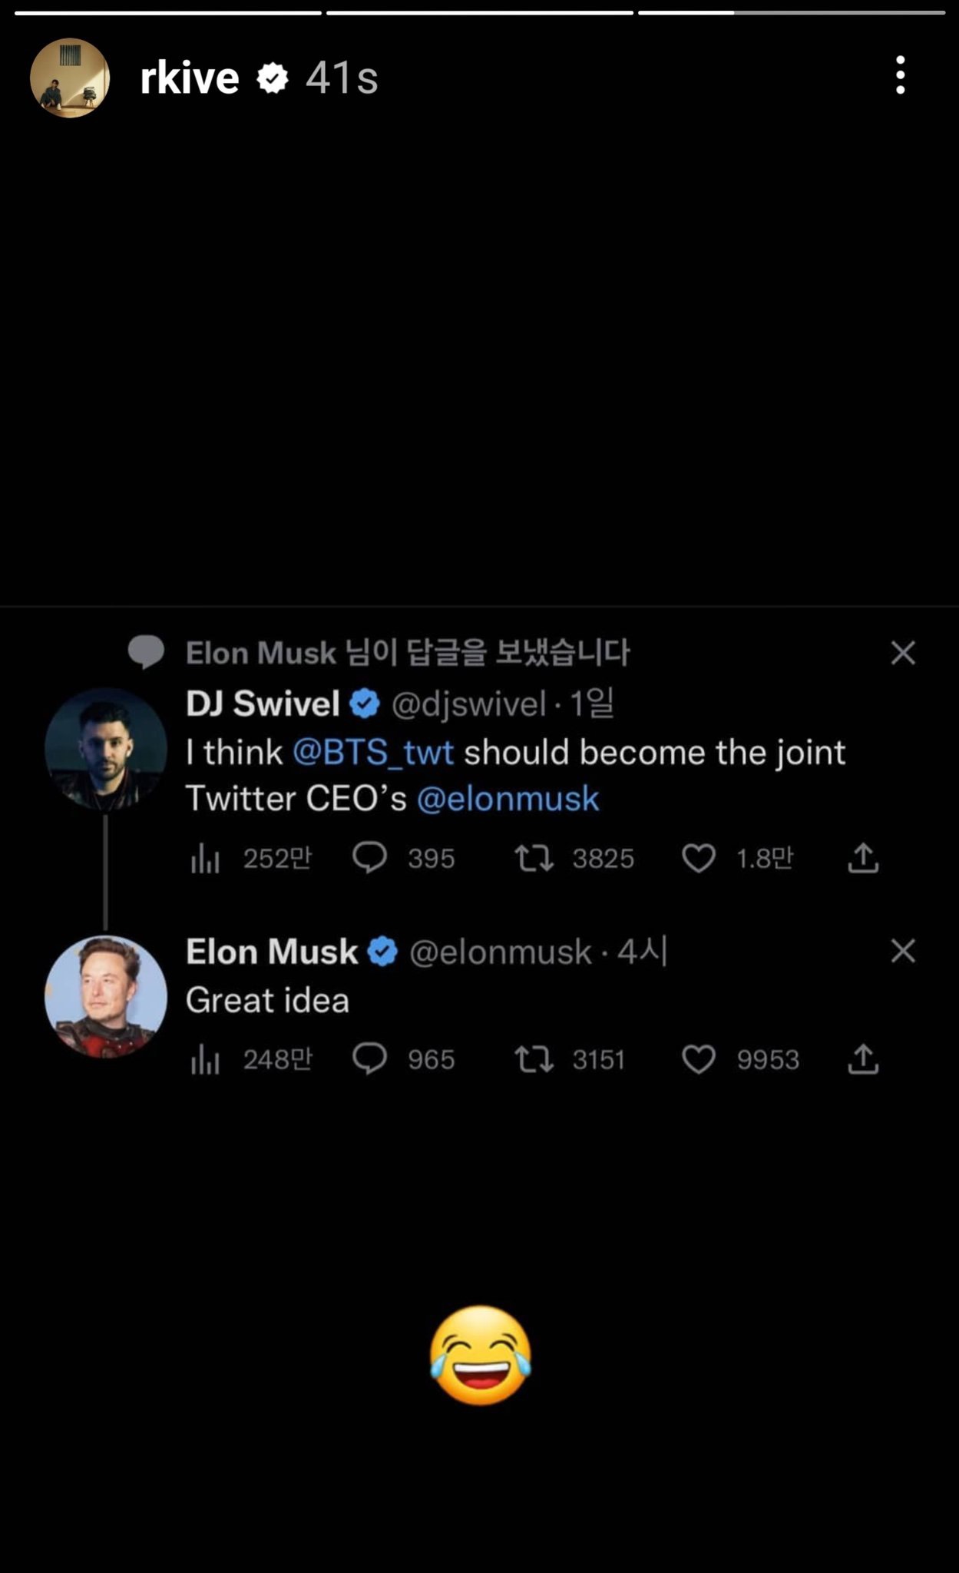Like DJ Swivel's tweet
The width and height of the screenshot is (959, 1573).
pos(699,859)
